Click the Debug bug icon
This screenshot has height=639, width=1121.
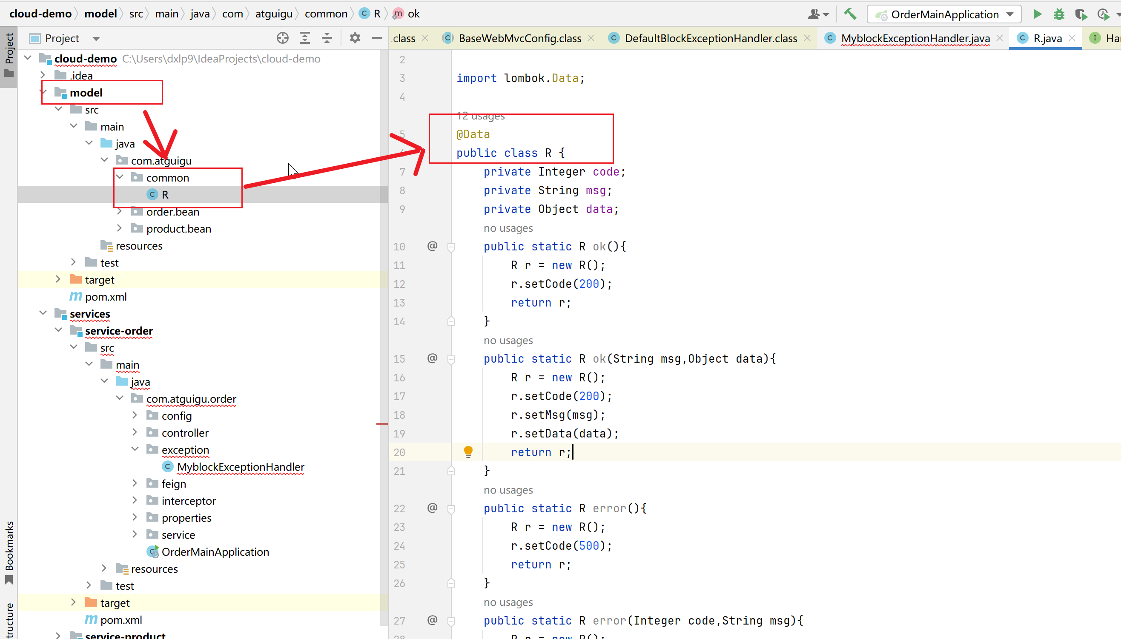(x=1059, y=14)
